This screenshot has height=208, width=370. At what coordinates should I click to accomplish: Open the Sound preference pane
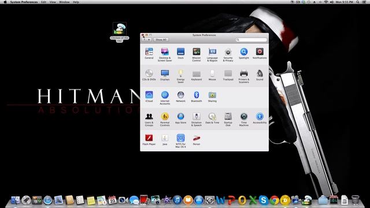260,75
